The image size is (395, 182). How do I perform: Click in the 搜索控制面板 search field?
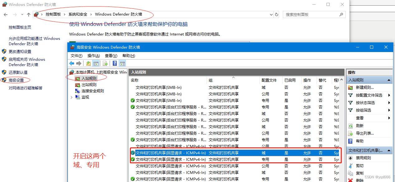312,14
